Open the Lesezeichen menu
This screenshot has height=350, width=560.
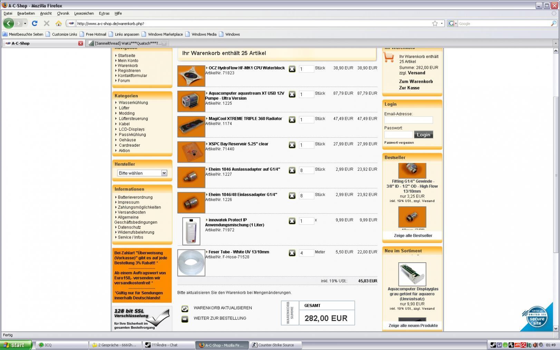pyautogui.click(x=84, y=13)
